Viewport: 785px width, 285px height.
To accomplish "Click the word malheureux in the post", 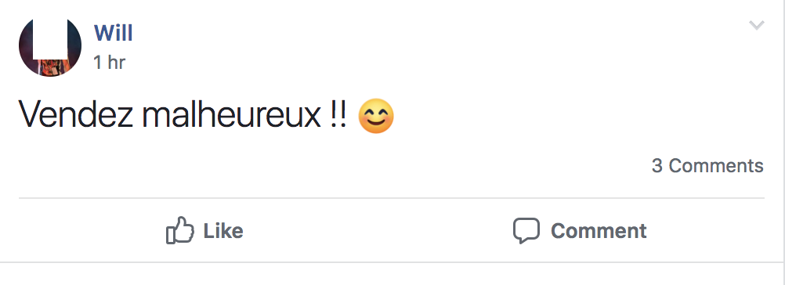I will click(231, 116).
